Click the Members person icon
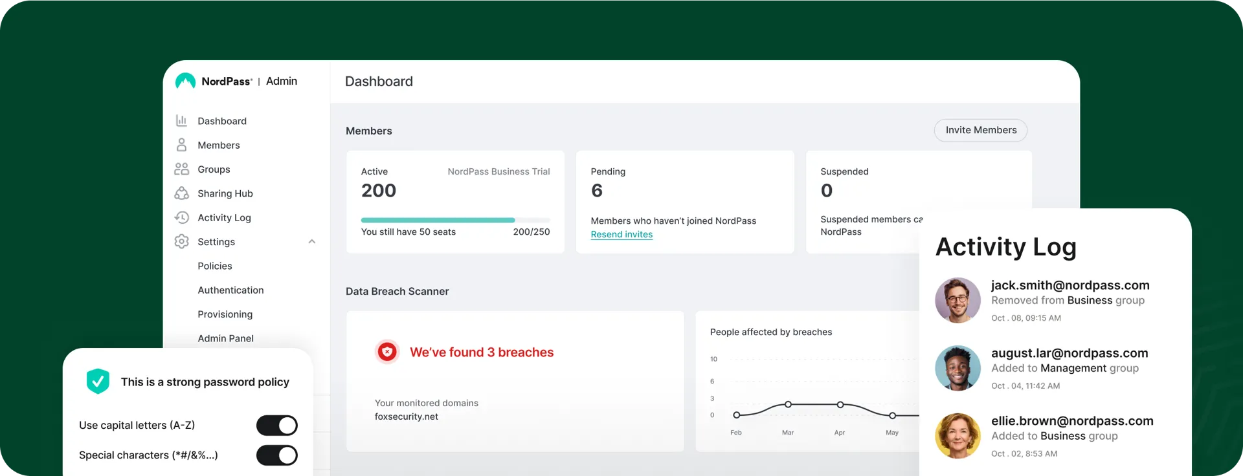 point(182,145)
